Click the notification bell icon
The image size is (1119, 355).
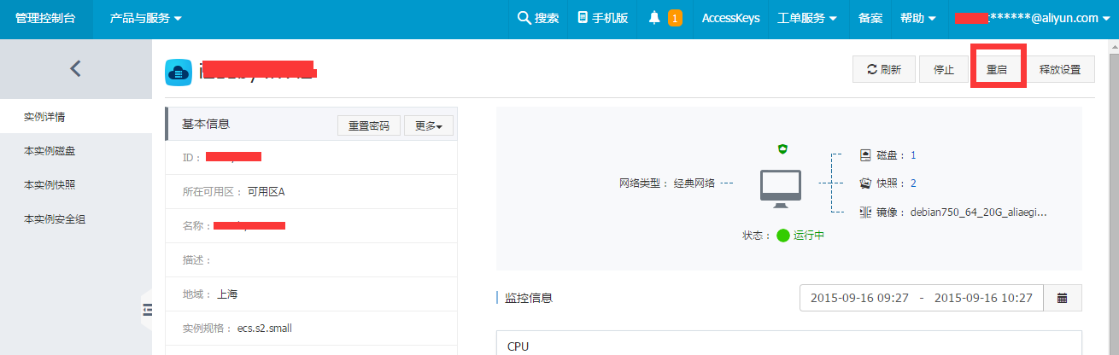pyautogui.click(x=654, y=18)
